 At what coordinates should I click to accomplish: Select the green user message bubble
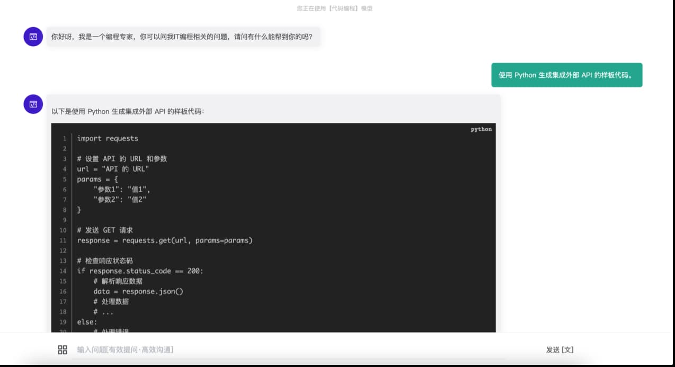click(x=566, y=75)
